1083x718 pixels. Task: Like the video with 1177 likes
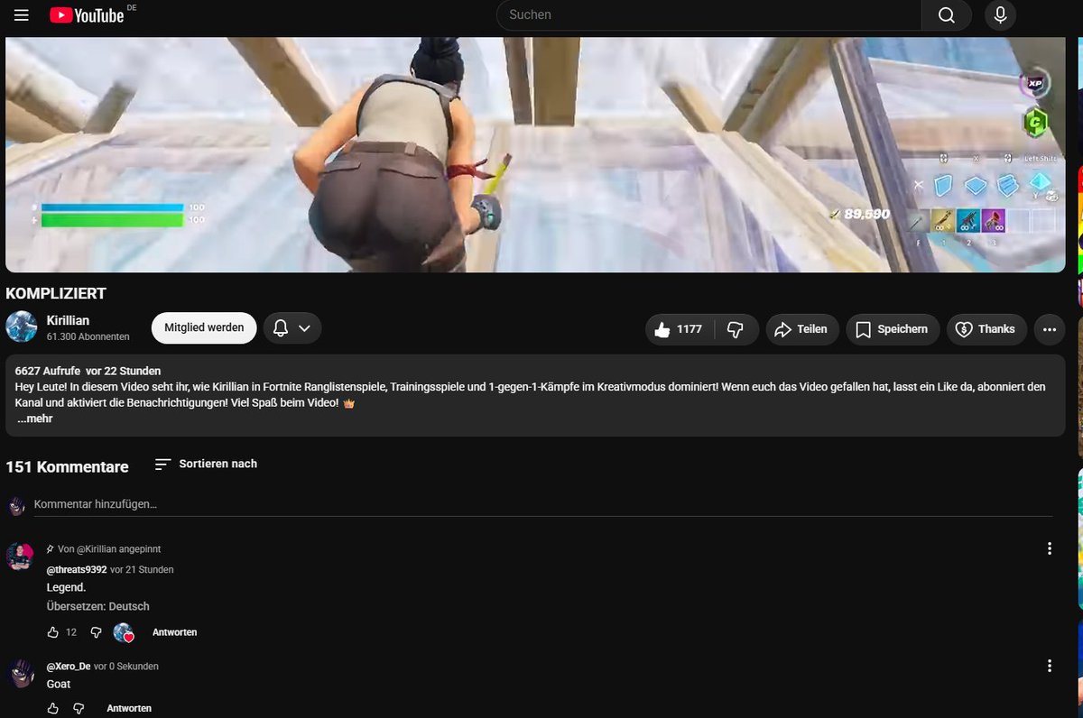pos(680,329)
